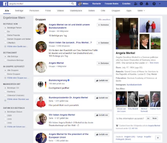Like the Bundesregierung page
The image size is (167, 143).
point(102,80)
